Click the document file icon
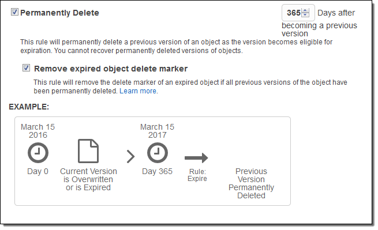 click(88, 151)
